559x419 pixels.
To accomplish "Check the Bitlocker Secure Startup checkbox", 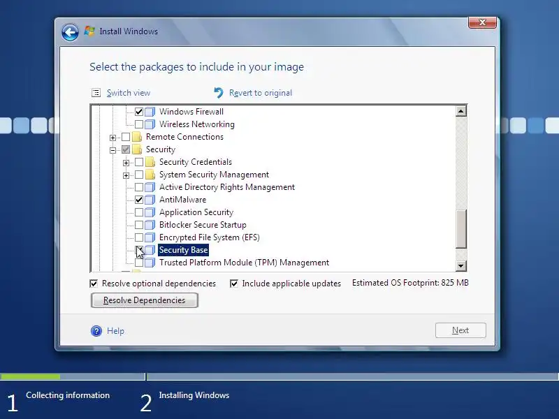I will click(139, 225).
